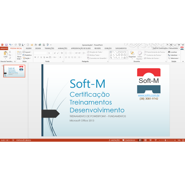Click Fit slide to window icon
This screenshot has width=185, height=185.
click(183, 140)
